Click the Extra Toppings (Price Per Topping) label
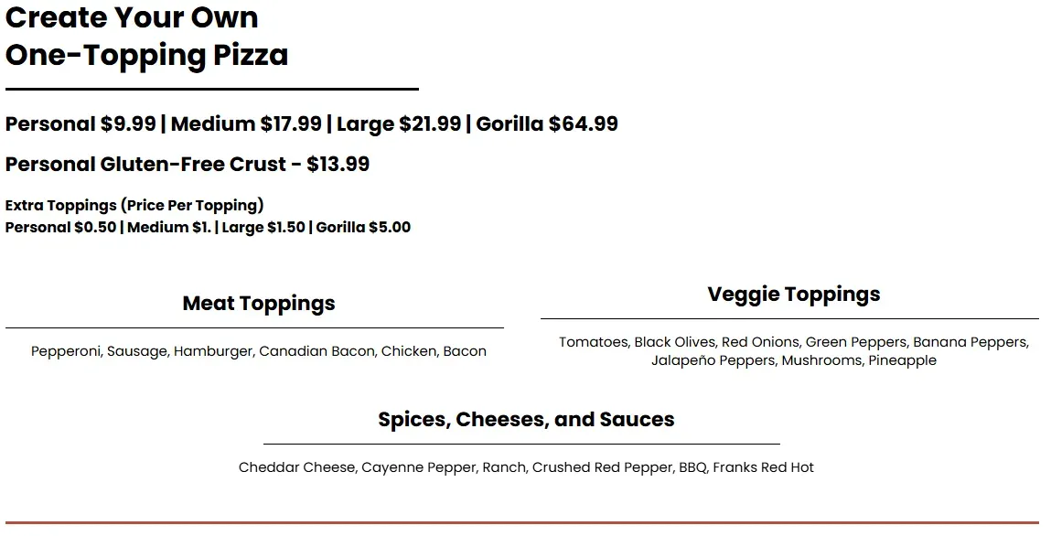The height and width of the screenshot is (536, 1051). (x=134, y=205)
